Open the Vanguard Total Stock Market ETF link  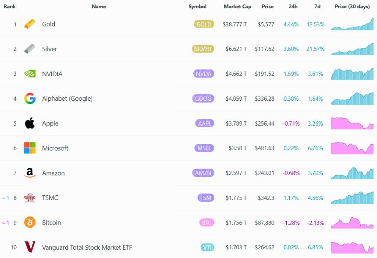click(87, 247)
